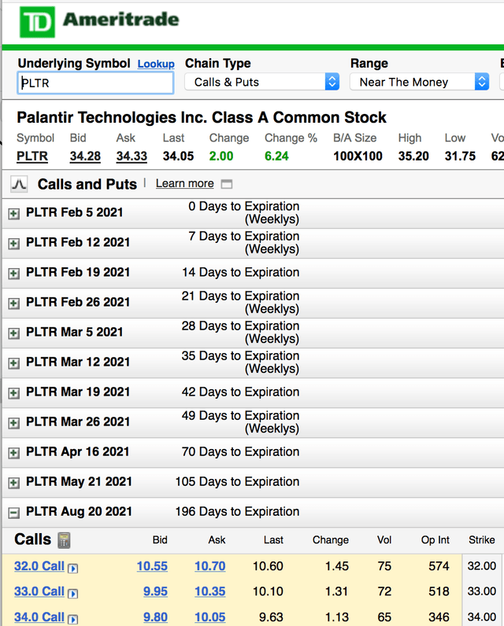This screenshot has height=626, width=504.
Task: Click the Strike column header
Action: point(482,540)
